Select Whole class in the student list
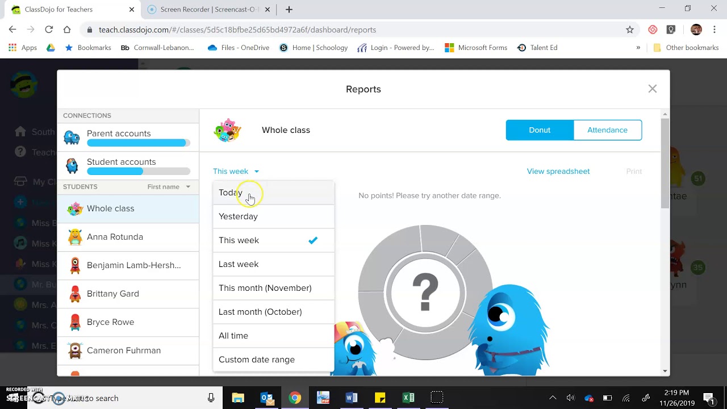 (128, 208)
